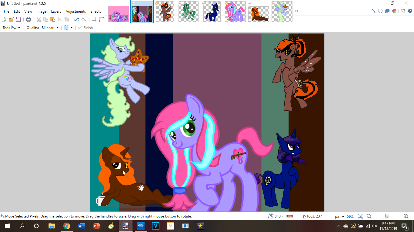The height and width of the screenshot is (232, 414).
Task: Open an existing file with folder icon
Action: pos(11,19)
